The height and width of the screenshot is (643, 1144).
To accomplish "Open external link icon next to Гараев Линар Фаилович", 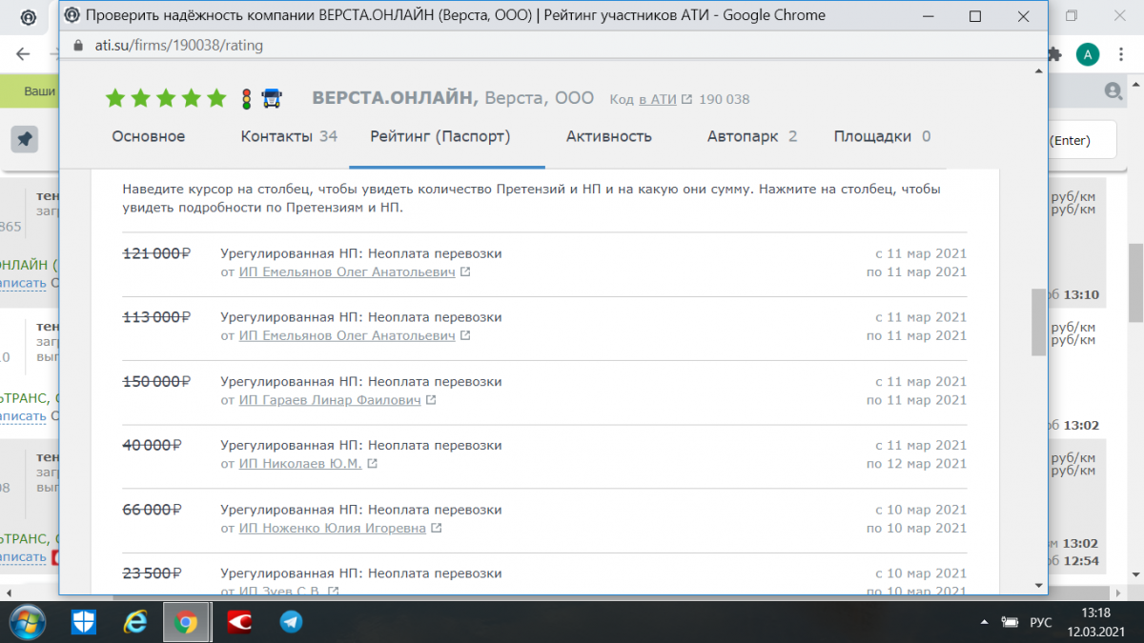I will pyautogui.click(x=431, y=400).
